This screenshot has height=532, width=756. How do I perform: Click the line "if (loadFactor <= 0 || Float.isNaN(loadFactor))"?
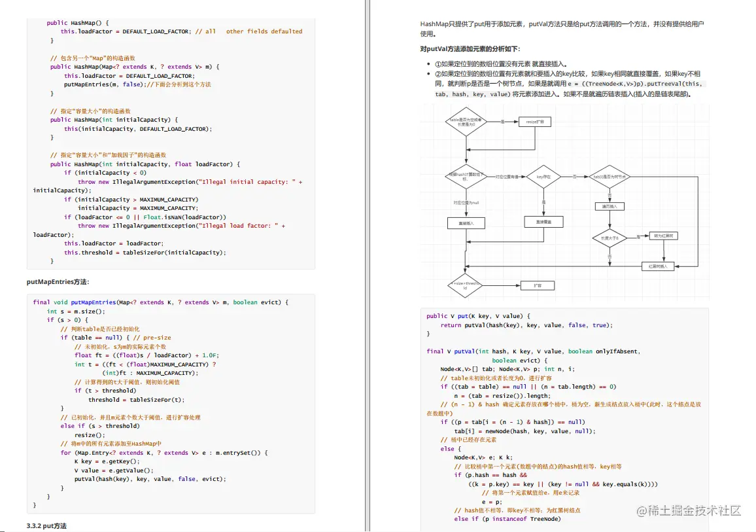[145, 217]
